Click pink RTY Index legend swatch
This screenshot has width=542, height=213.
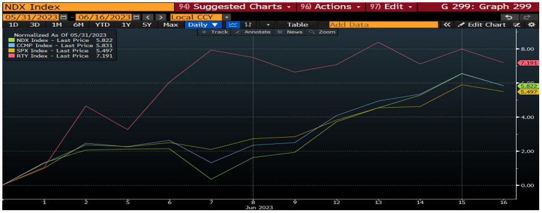pyautogui.click(x=11, y=56)
